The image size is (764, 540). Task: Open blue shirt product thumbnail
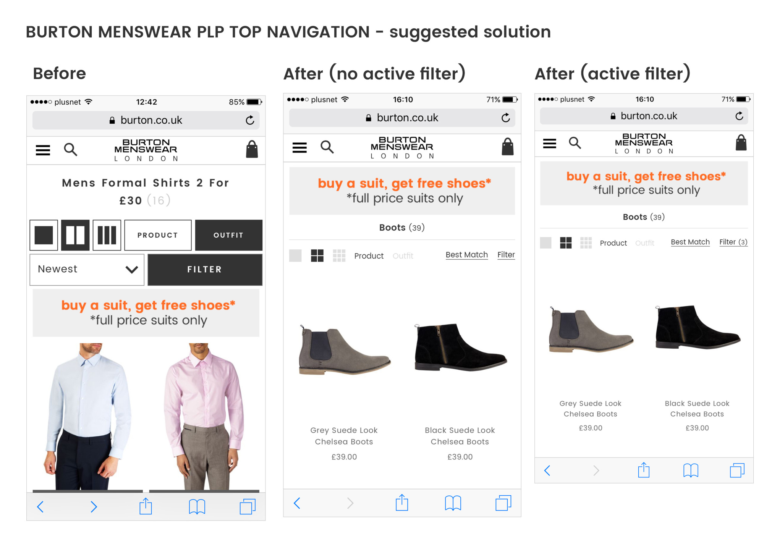[88, 416]
